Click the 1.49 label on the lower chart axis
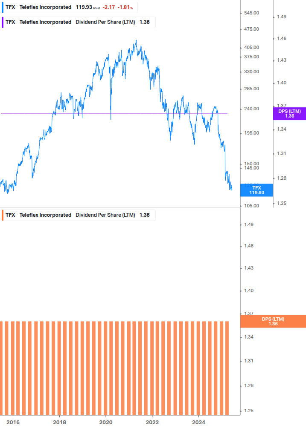The image size is (306, 428). point(248,224)
